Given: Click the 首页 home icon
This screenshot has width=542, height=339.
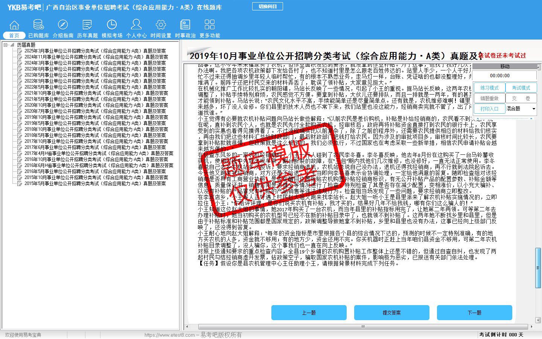Looking at the screenshot, I should pos(14,25).
